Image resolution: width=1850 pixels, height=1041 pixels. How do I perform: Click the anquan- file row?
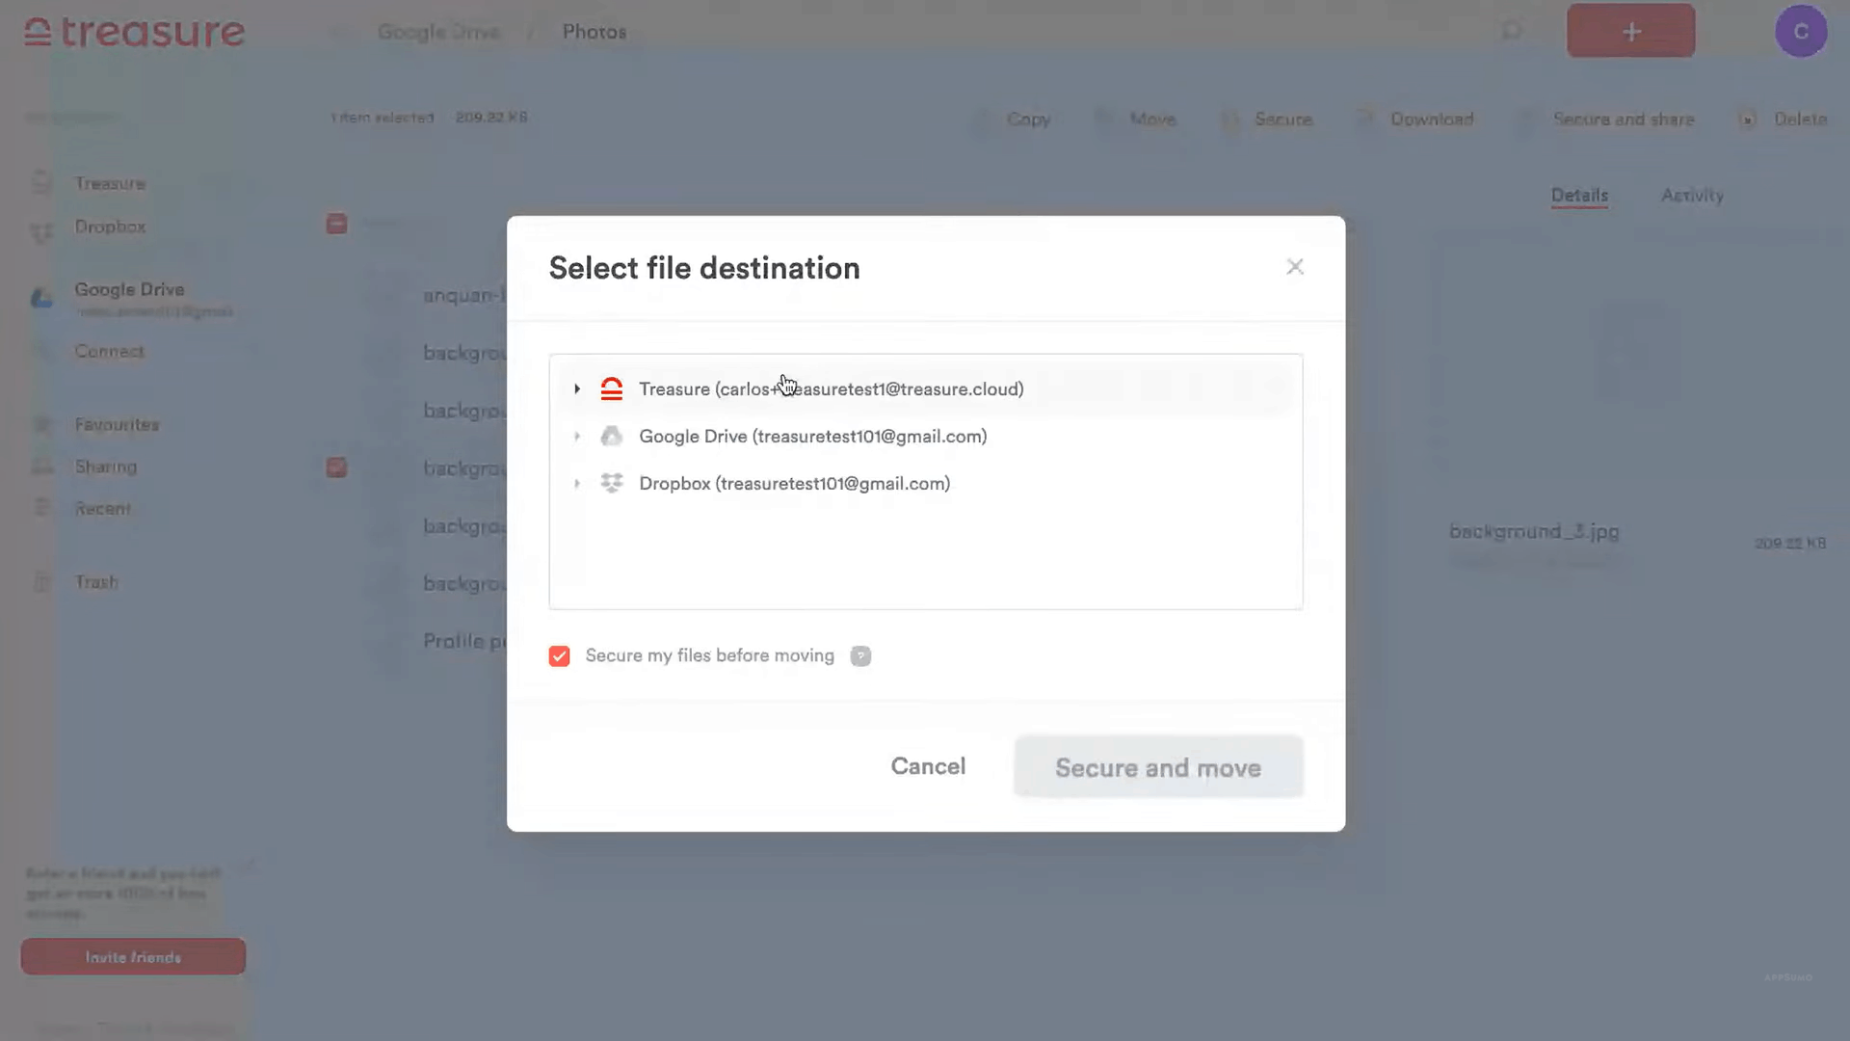click(465, 296)
